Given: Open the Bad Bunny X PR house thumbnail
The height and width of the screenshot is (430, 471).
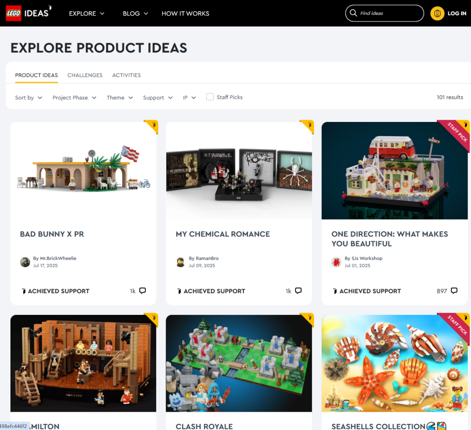Looking at the screenshot, I should [83, 171].
